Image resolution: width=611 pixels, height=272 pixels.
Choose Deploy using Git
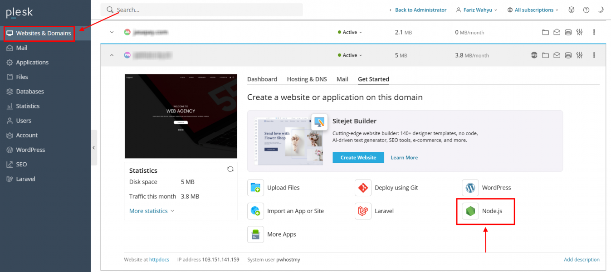[386, 188]
